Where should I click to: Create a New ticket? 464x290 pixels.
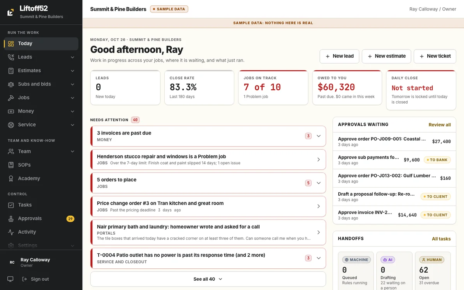click(435, 56)
